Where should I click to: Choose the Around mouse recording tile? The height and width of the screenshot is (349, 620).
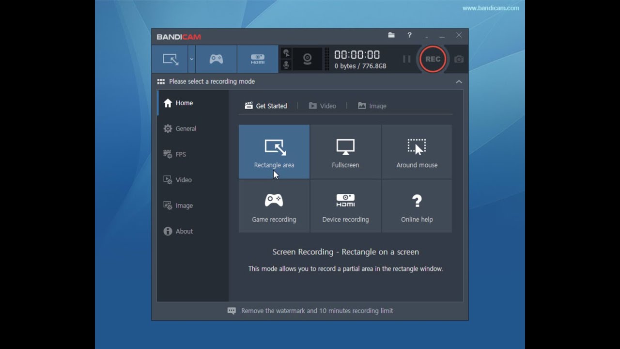[417, 152]
